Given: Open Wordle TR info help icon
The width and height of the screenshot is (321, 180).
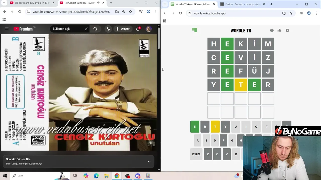Looking at the screenshot, I should pyautogui.click(x=272, y=30).
